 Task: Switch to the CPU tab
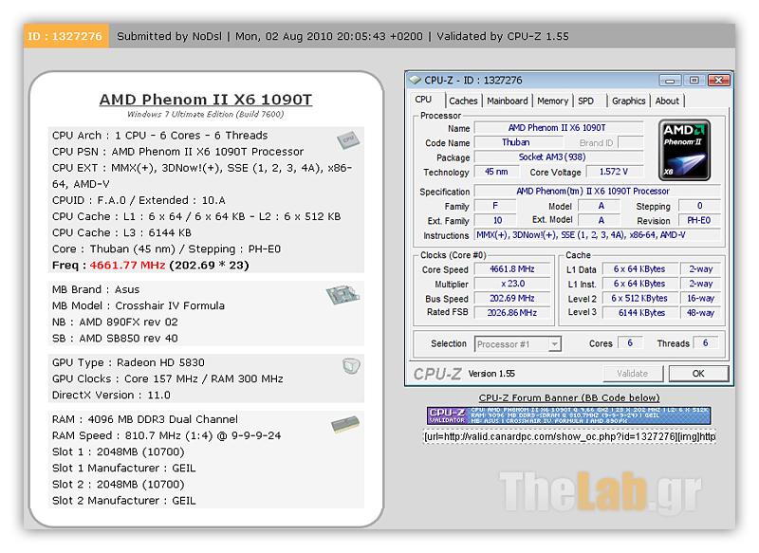click(423, 100)
